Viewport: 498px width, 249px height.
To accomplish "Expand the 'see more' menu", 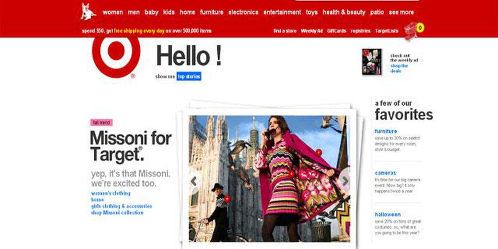I will pyautogui.click(x=401, y=12).
